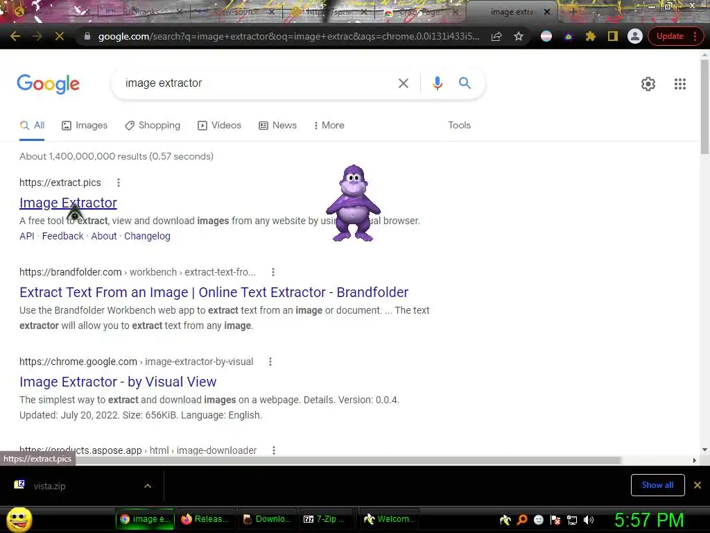This screenshot has height=533, width=710.
Task: Open options menu for extract.pics result
Action: [118, 183]
